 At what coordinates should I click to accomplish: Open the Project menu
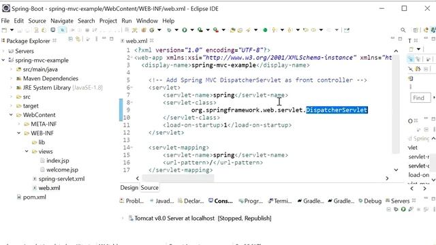(x=108, y=21)
